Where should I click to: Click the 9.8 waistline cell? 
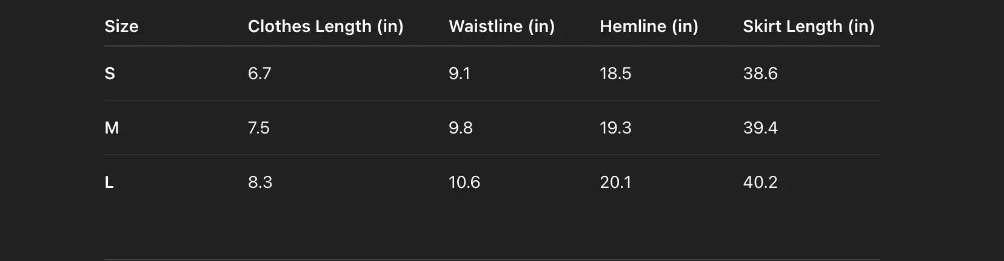point(460,128)
